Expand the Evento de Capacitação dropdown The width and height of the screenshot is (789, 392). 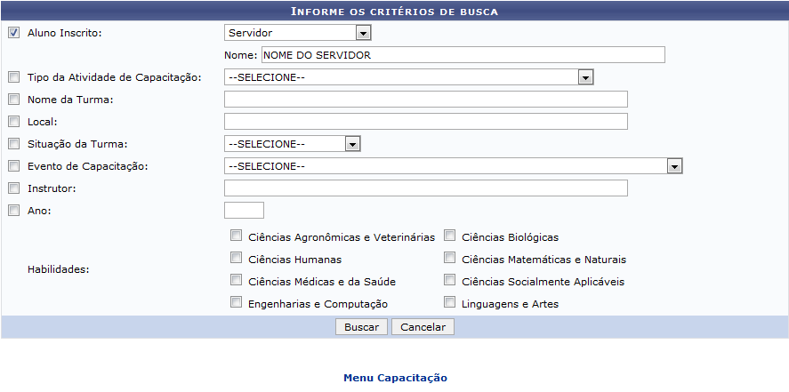[454, 166]
